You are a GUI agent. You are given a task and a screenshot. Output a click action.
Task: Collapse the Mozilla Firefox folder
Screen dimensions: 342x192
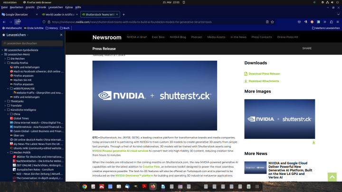click(5, 63)
